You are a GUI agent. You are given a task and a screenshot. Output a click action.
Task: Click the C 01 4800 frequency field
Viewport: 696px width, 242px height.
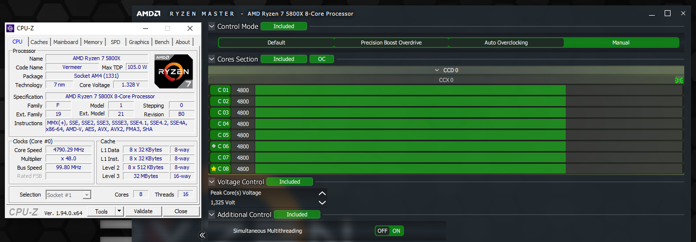[x=243, y=90]
